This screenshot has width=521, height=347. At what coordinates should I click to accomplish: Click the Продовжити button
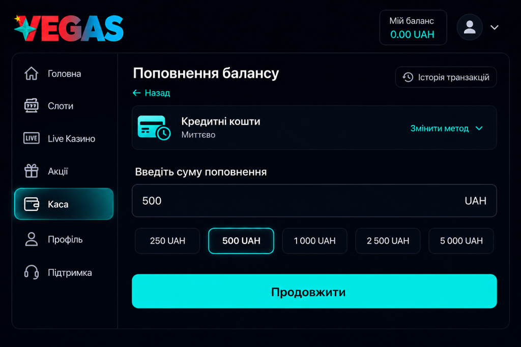click(x=314, y=291)
